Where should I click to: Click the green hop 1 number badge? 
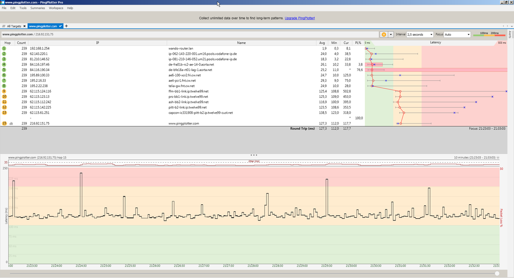[4, 48]
